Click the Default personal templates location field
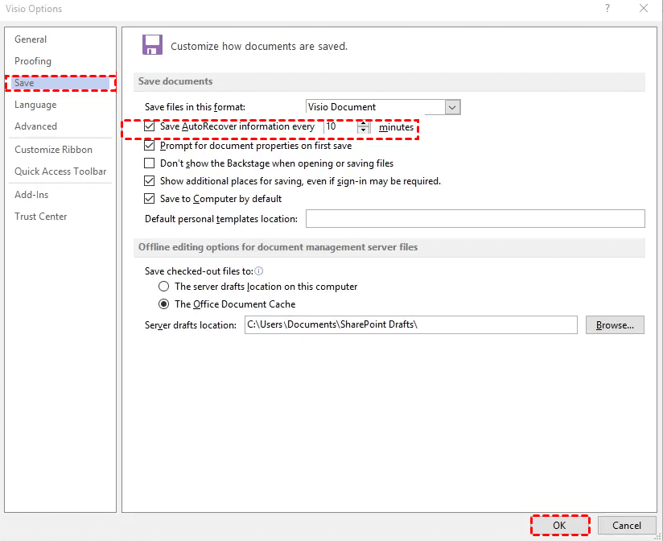 point(476,219)
